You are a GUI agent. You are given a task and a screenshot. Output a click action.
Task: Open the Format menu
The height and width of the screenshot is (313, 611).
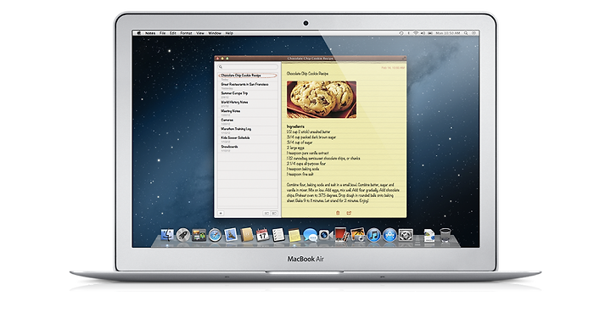186,33
